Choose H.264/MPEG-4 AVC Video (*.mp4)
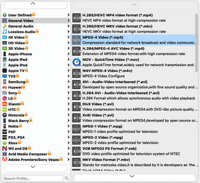Image resolution: width=200 pixels, height=183 pixels. [x=134, y=51]
